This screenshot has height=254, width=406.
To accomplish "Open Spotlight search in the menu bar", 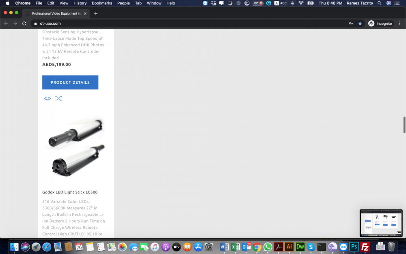I will [x=379, y=3].
